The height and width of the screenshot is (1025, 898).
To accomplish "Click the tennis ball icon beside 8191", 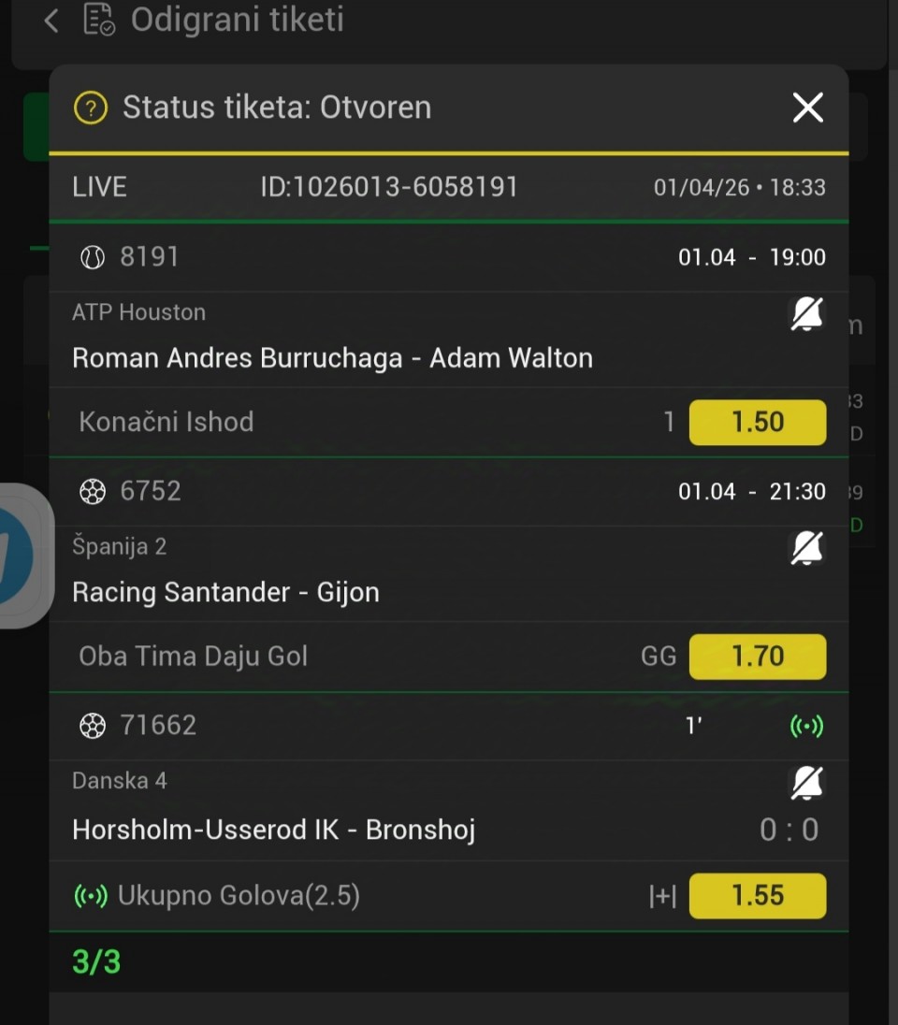I will 93,258.
